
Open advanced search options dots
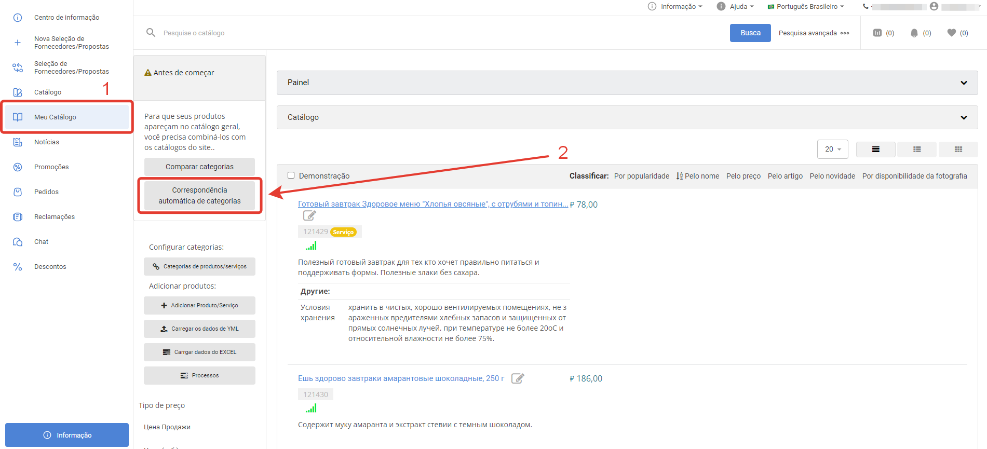[845, 33]
